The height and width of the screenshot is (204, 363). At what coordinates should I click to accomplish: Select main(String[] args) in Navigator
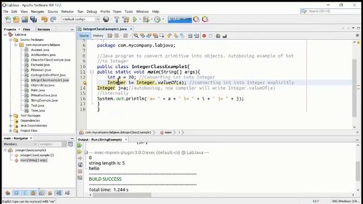click(34, 160)
